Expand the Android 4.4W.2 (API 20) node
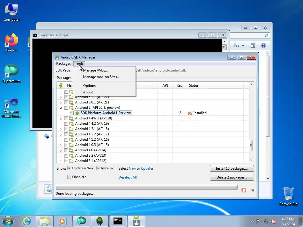 pyautogui.click(x=61, y=119)
